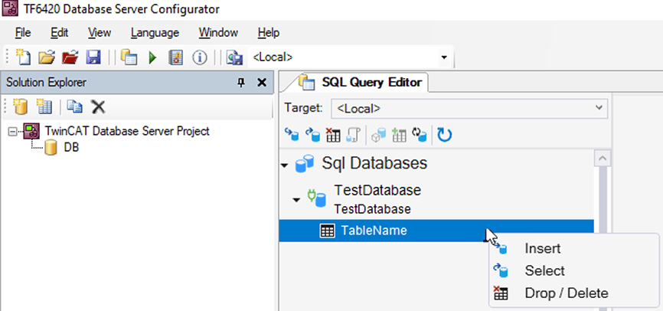The image size is (663, 311).
Task: Refresh the database list with blue arrow
Action: point(444,135)
